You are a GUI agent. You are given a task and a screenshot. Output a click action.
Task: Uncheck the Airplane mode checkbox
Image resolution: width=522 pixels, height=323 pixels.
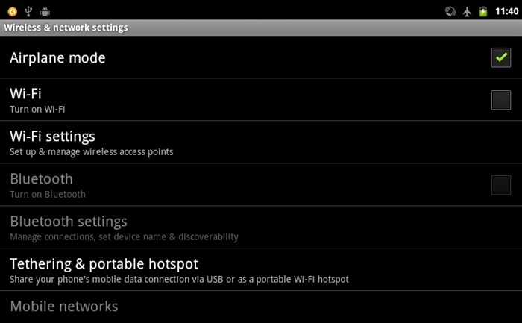(x=500, y=57)
